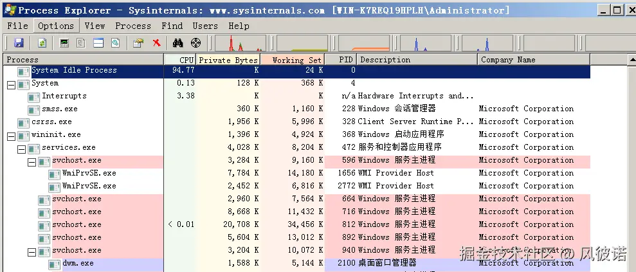
Task: Click the Refresh Now toolbar icon
Action: pyautogui.click(x=42, y=43)
